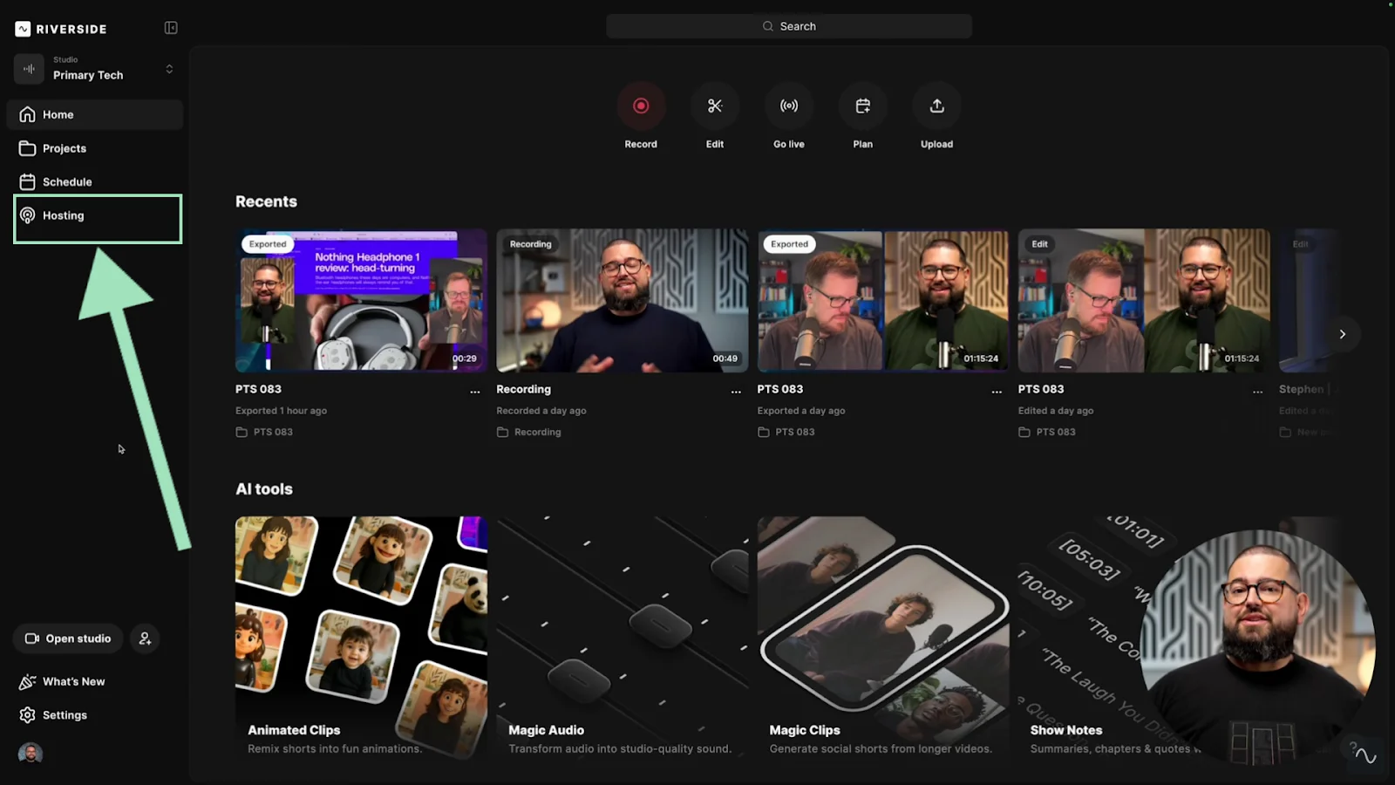This screenshot has height=785, width=1395.
Task: Open more options for PTS 083 exported 1 hour ago
Action: point(475,392)
